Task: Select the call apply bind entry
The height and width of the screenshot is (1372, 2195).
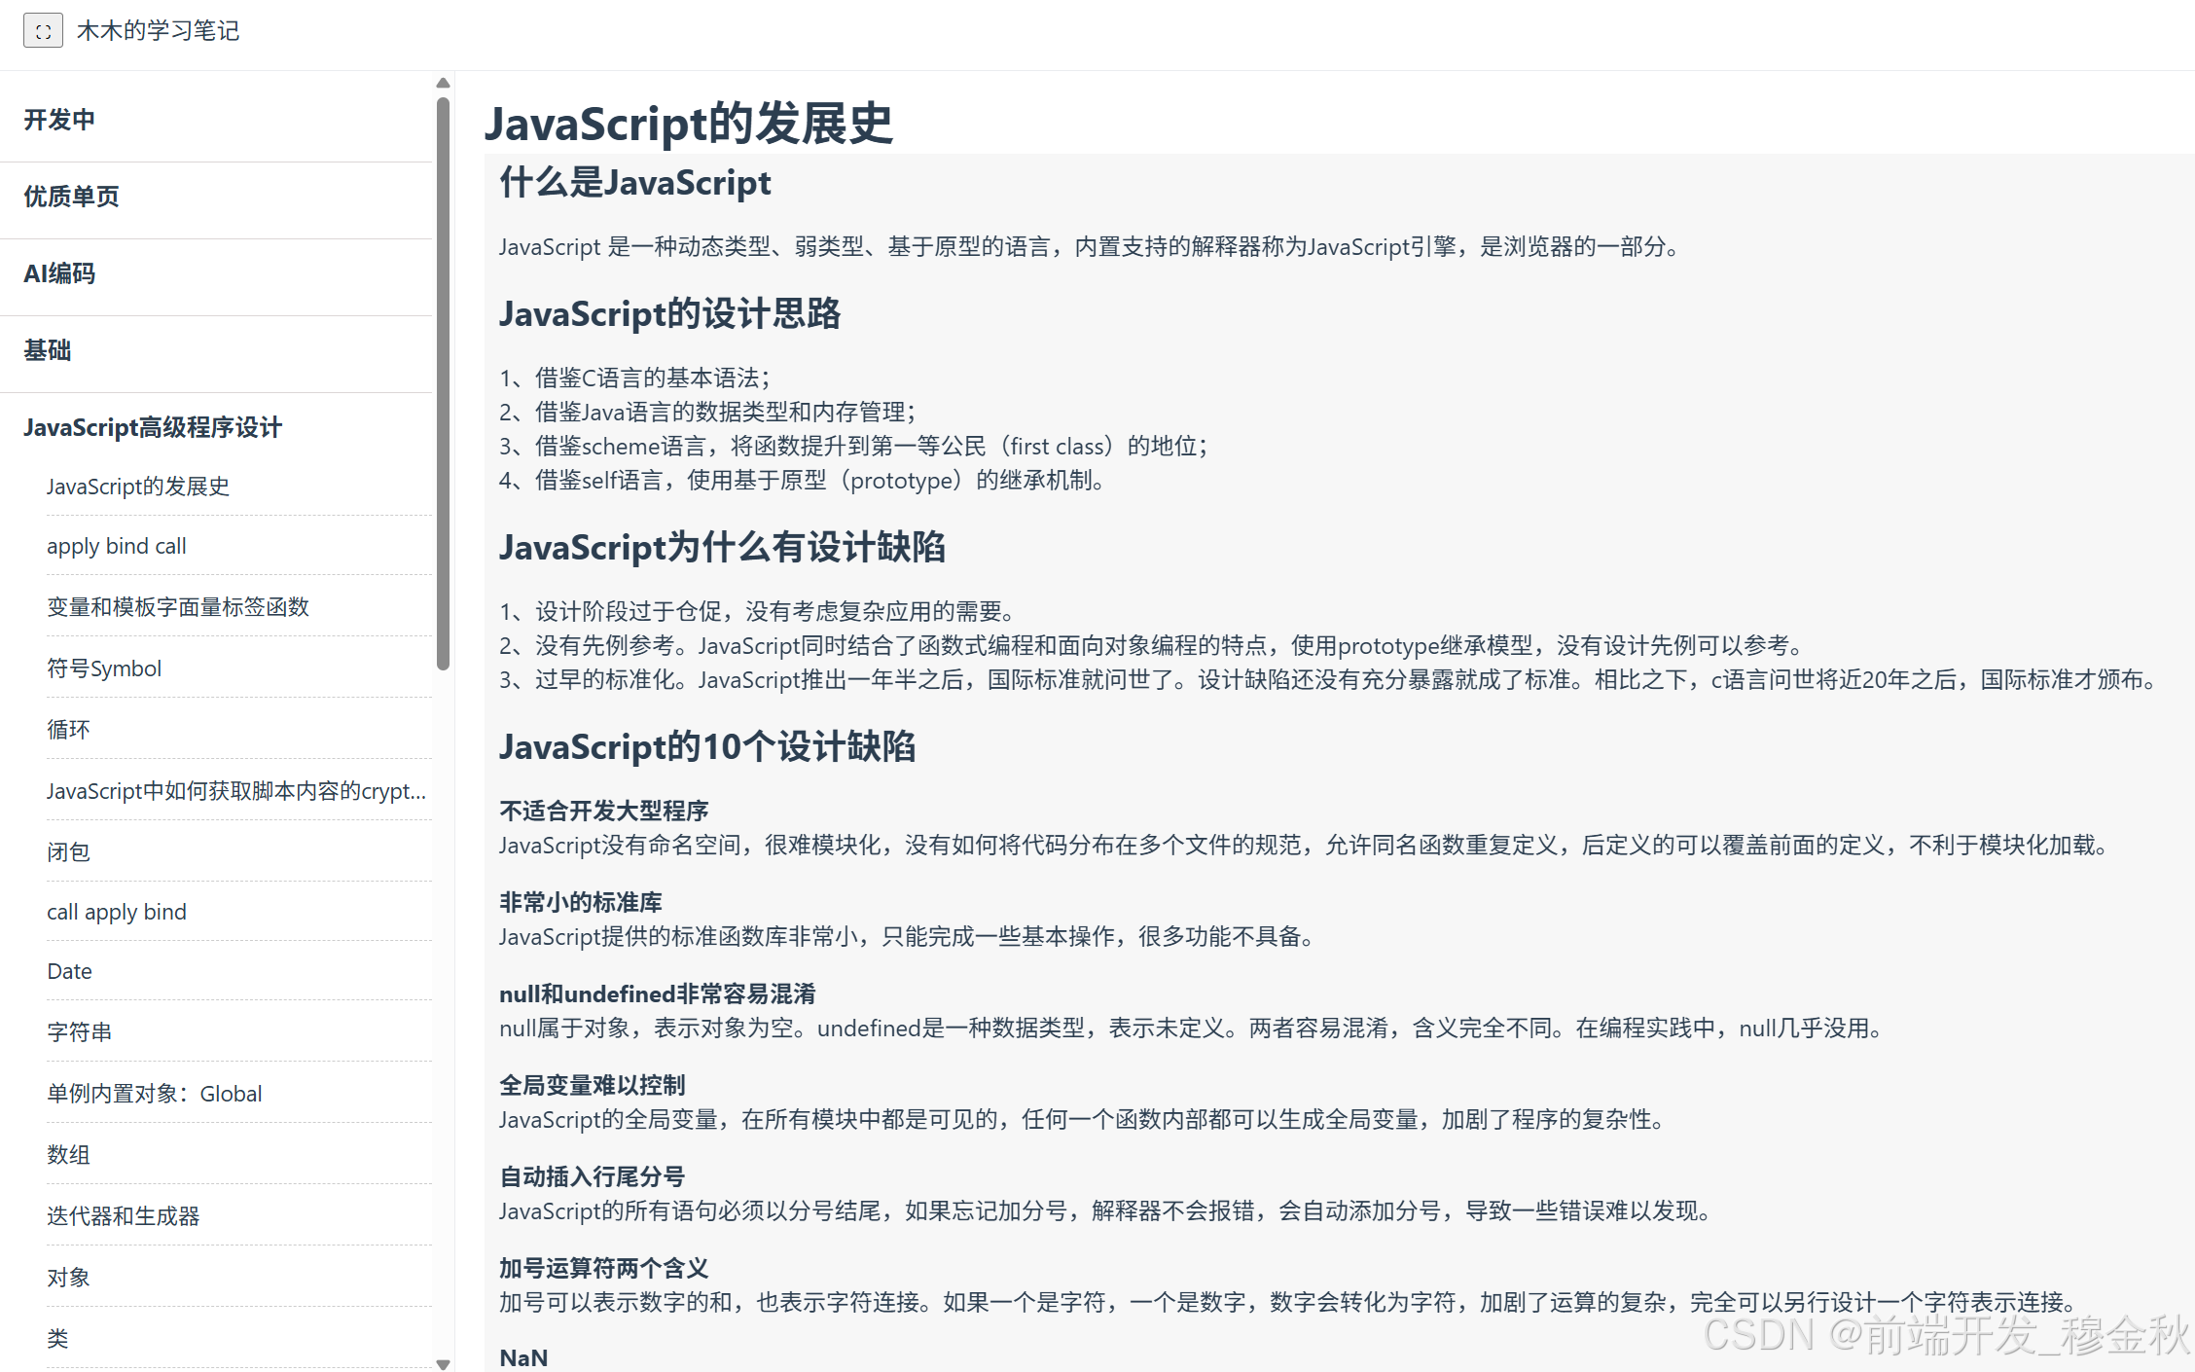Action: click(x=117, y=912)
